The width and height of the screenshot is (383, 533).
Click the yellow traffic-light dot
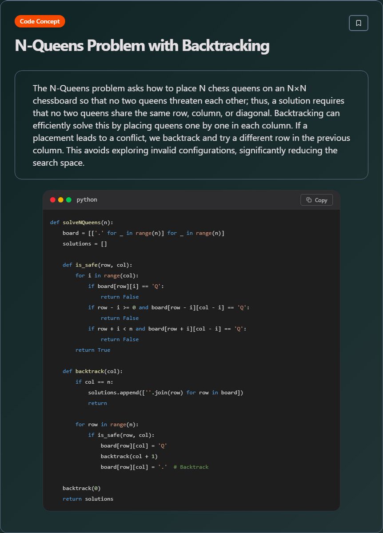60,200
